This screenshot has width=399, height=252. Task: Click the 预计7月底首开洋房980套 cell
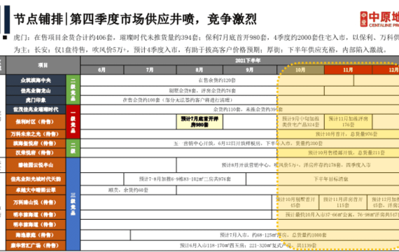coord(199,122)
